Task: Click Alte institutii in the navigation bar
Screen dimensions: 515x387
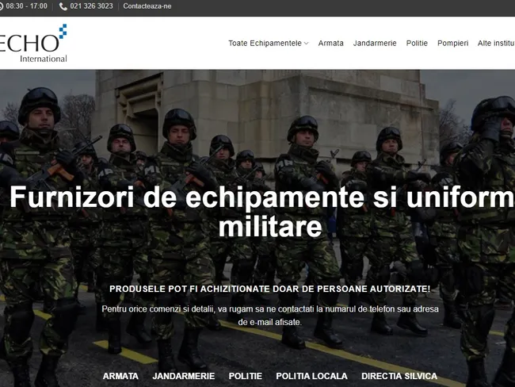Action: click(x=496, y=43)
